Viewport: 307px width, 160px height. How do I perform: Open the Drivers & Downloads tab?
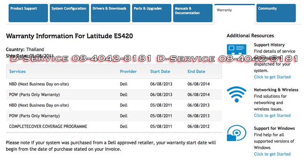111,13
